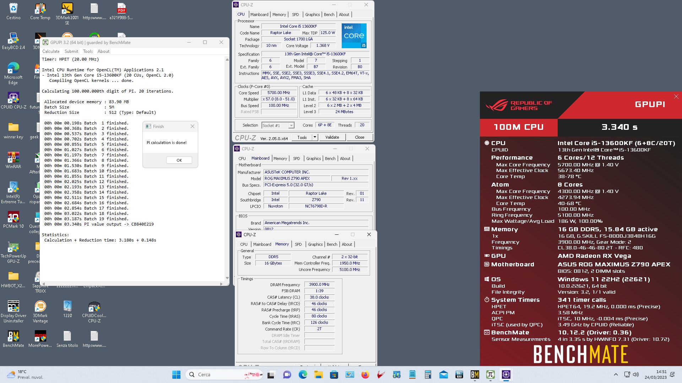Open Calculator from the taskbar
This screenshot has width=682, height=383.
[428, 374]
